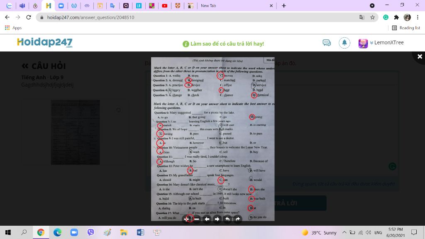The height and width of the screenshot is (239, 425).
Task: Show the previous image in viewer
Action: coord(207,219)
